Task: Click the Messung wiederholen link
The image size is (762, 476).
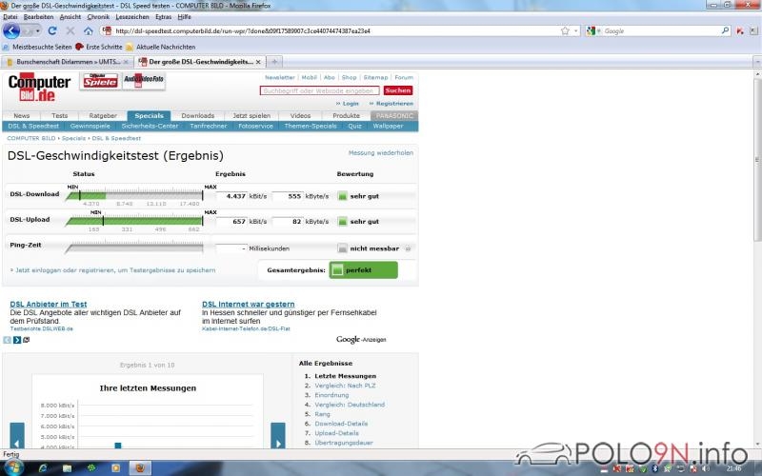Action: click(380, 152)
